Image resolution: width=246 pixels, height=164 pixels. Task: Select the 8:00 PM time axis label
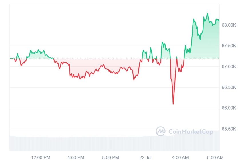click(x=110, y=157)
